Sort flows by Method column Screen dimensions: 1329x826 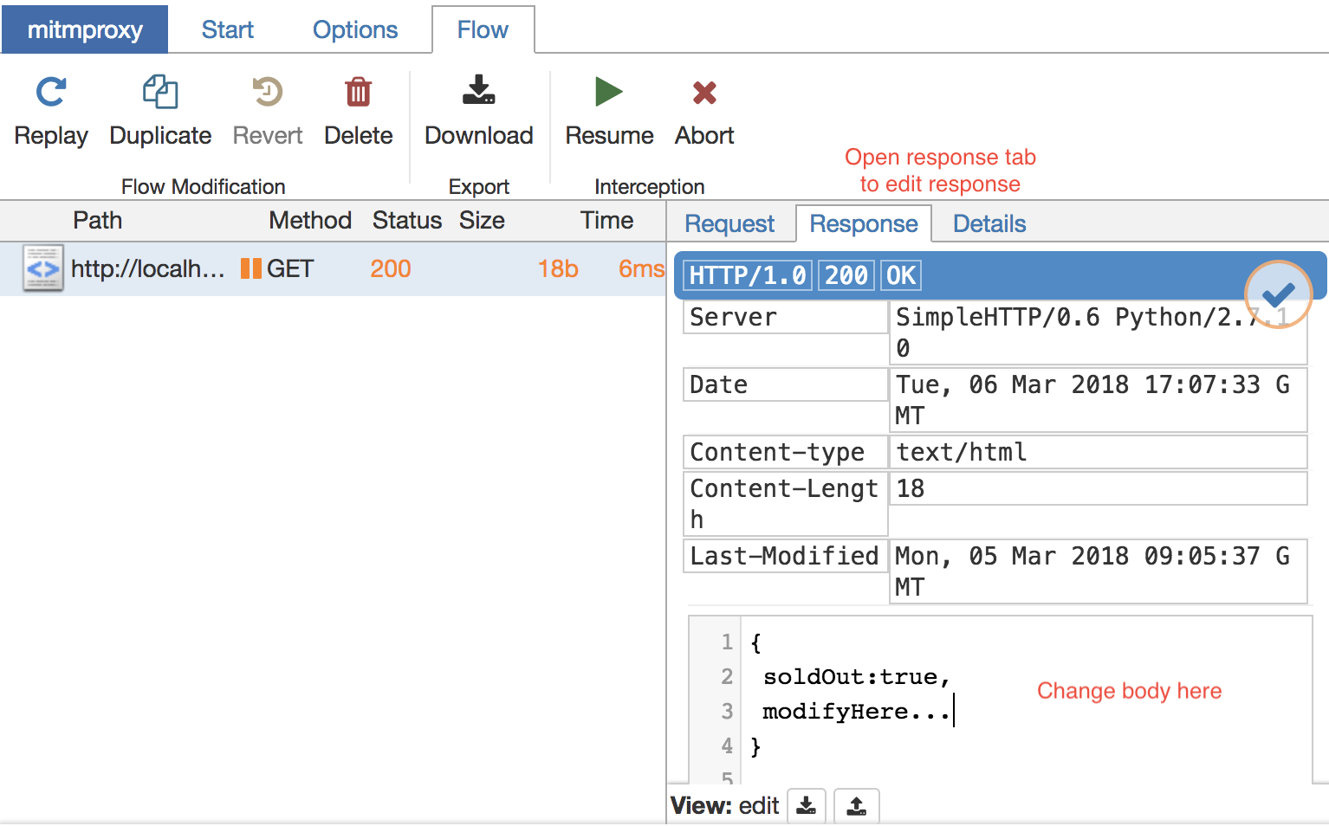310,220
